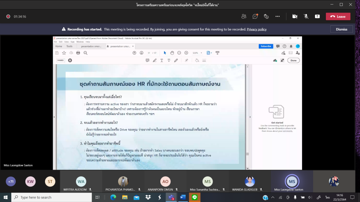360x202 pixels.
Task: Unmute the Teams microphone
Action: (x=306, y=16)
